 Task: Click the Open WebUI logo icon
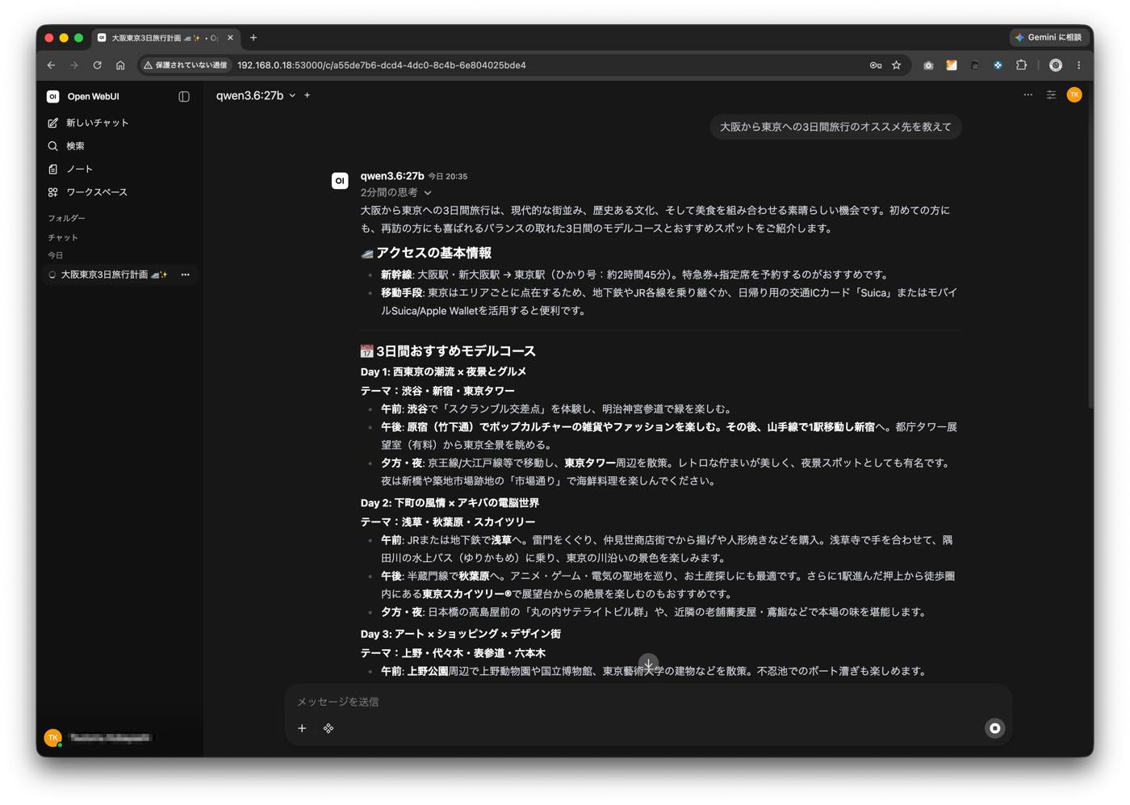[52, 97]
